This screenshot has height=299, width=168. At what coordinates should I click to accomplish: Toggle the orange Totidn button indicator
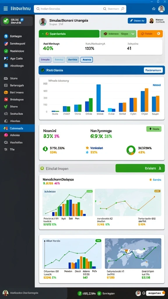pyautogui.click(x=158, y=34)
